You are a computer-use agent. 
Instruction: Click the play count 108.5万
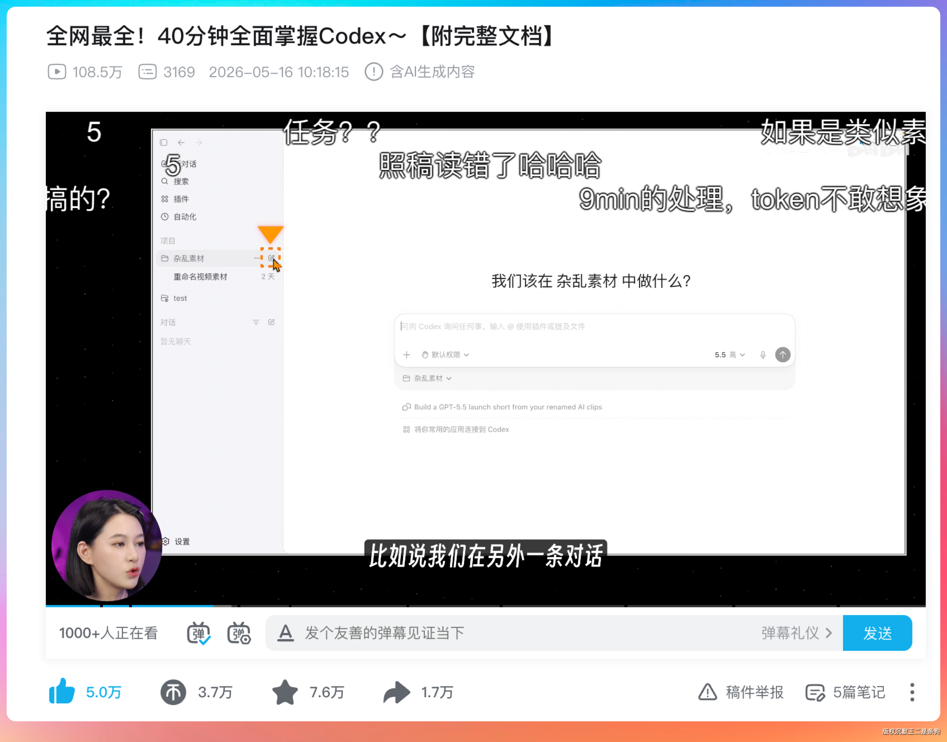point(85,72)
